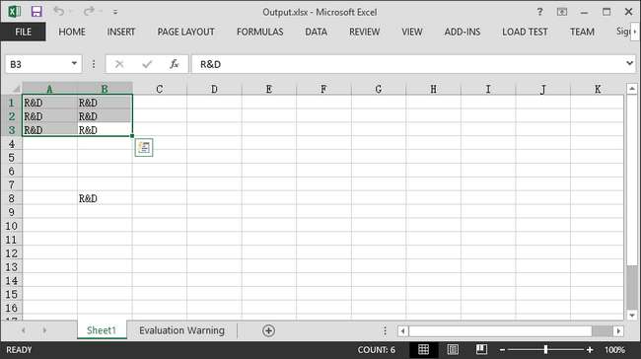Open the ADD-INS tab
Image resolution: width=641 pixels, height=359 pixels.
[463, 32]
